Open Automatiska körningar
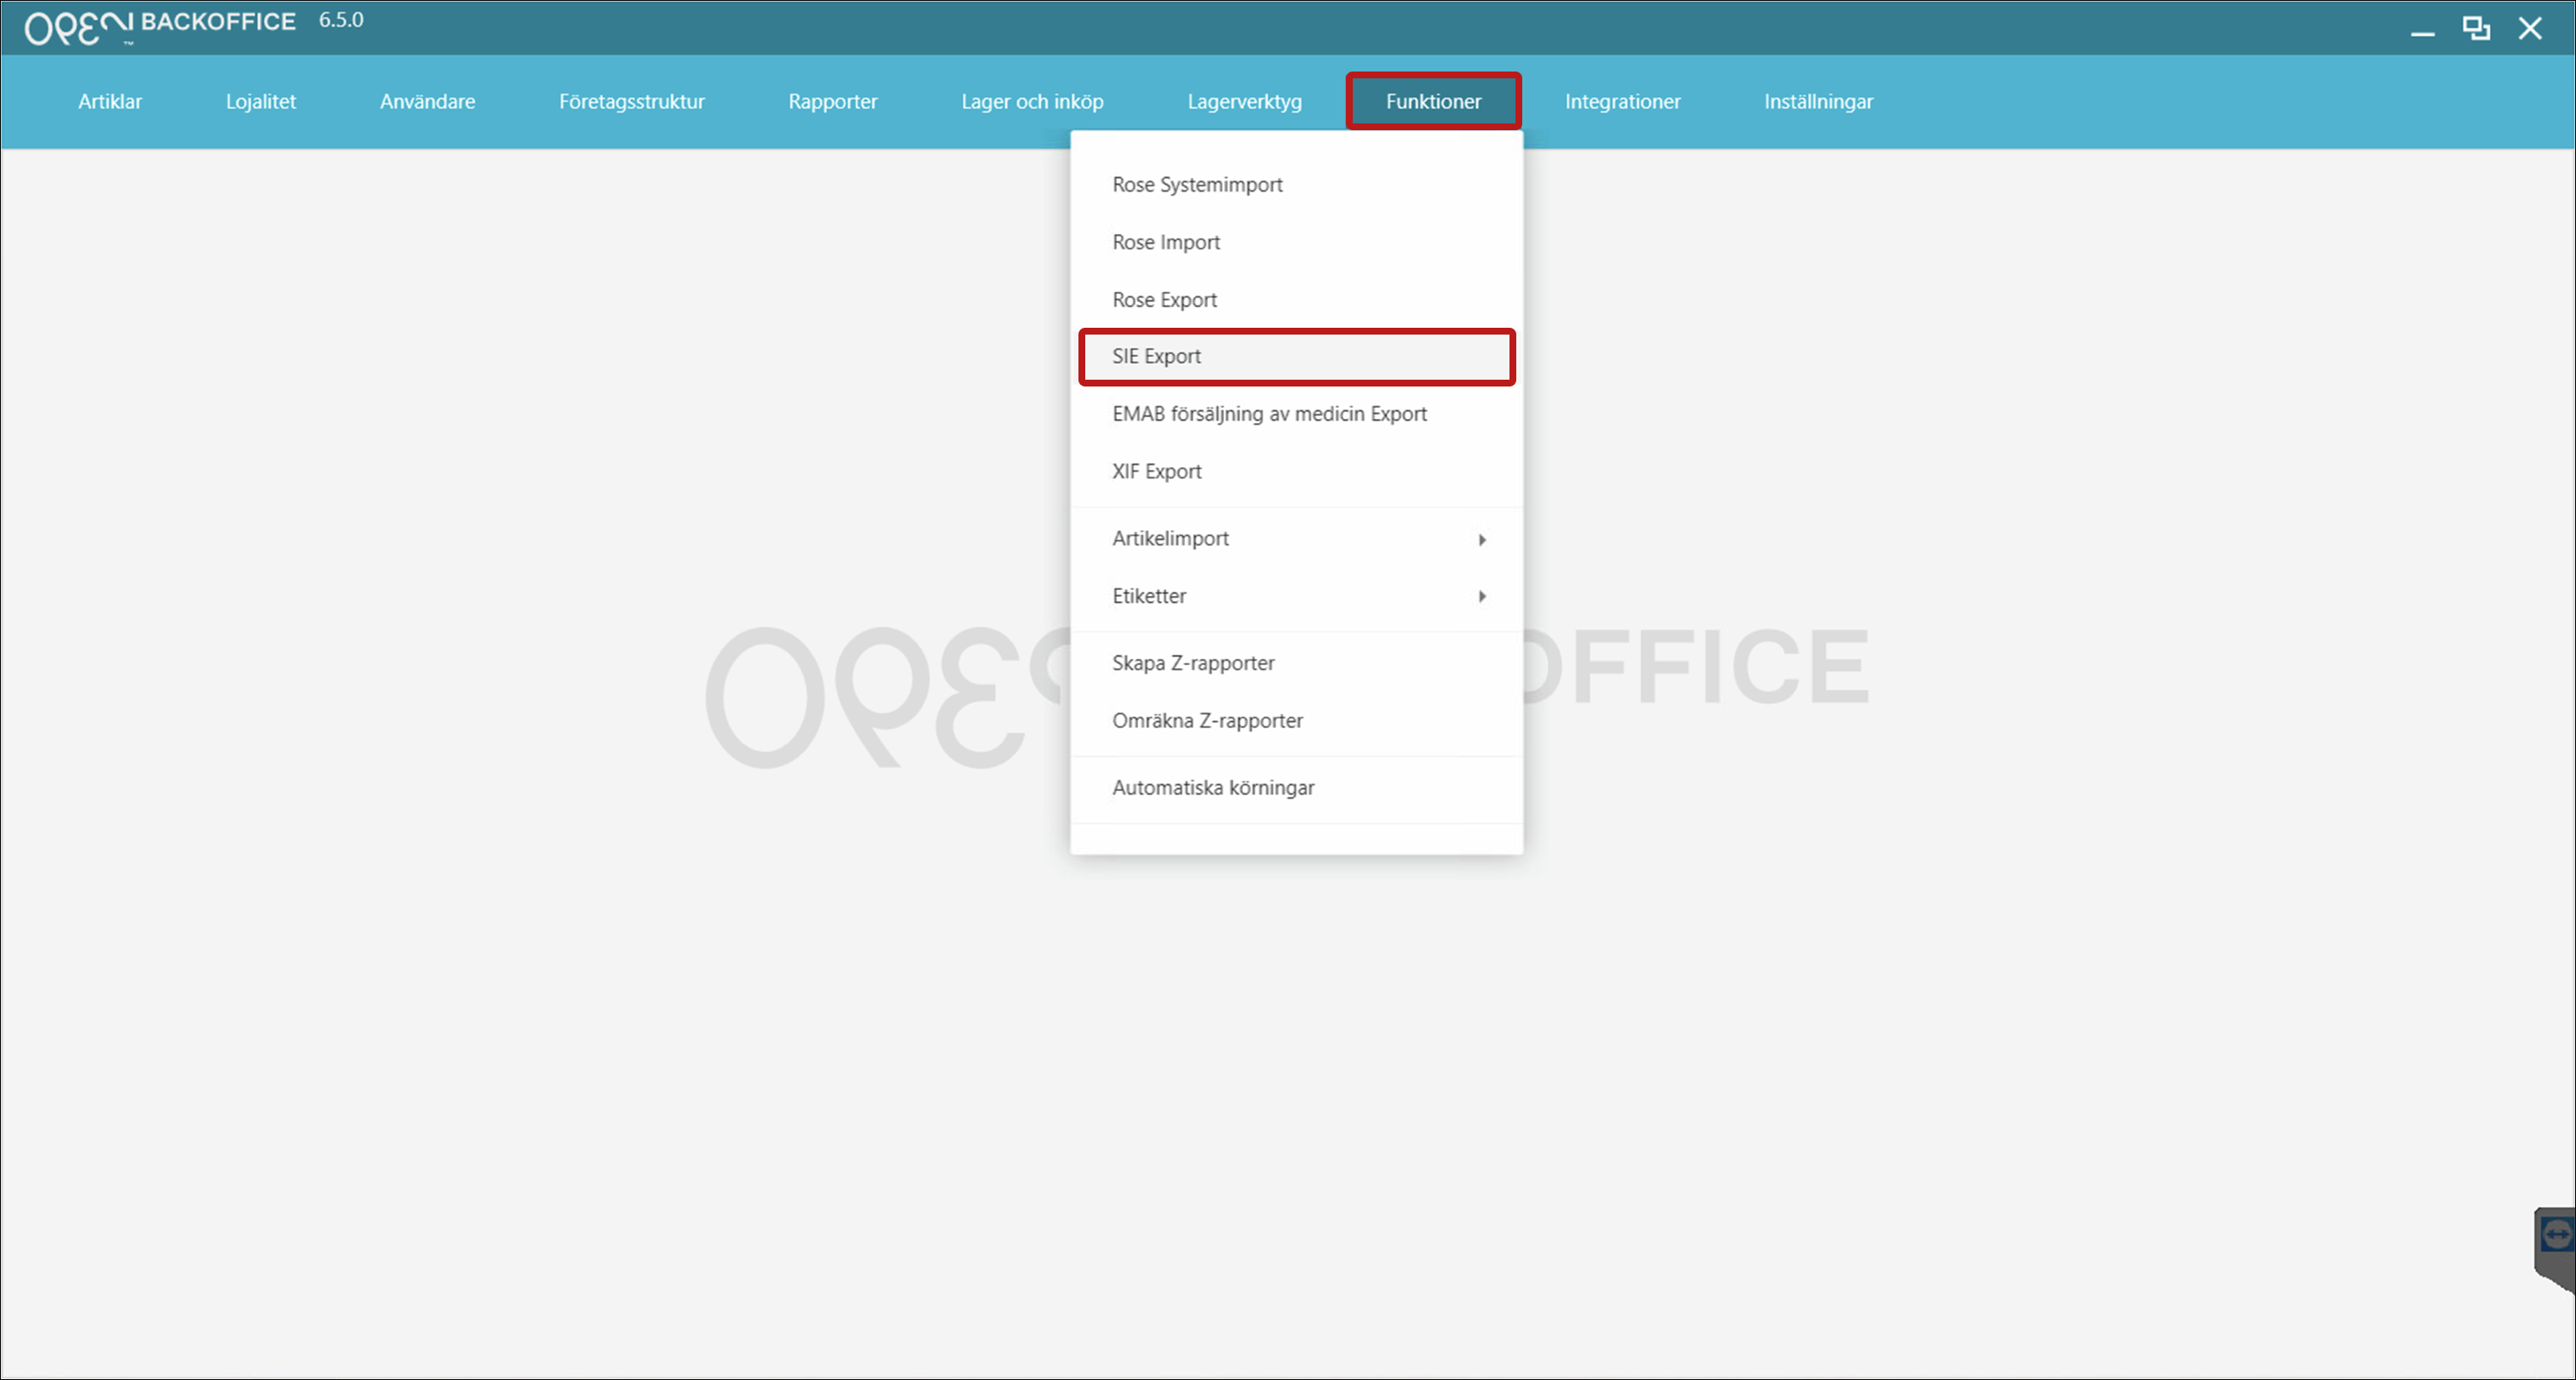Screen dimensions: 2576x1380 click(1296, 788)
